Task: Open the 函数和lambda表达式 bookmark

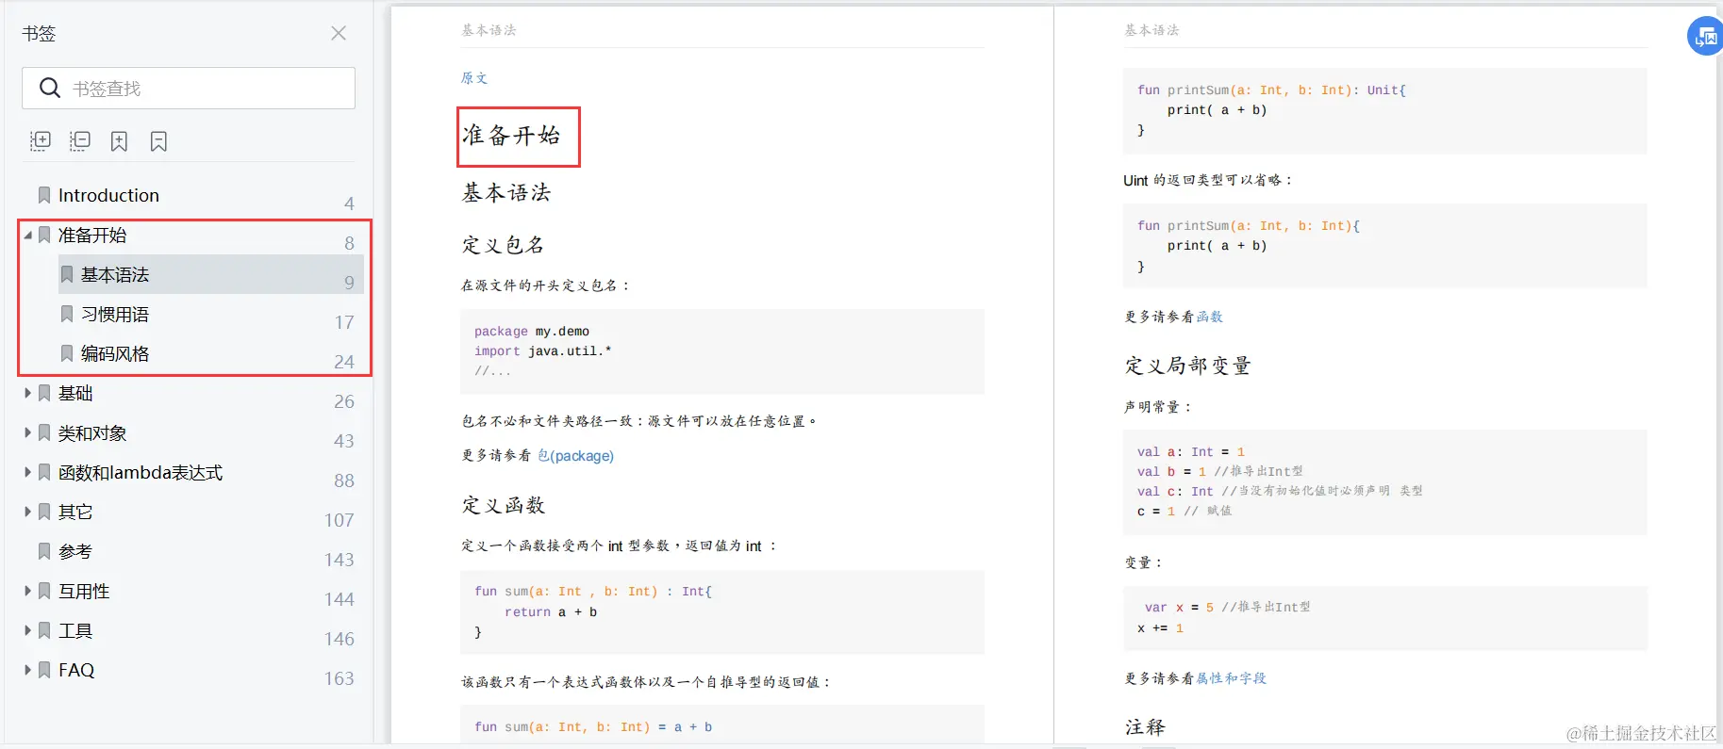Action: point(141,472)
